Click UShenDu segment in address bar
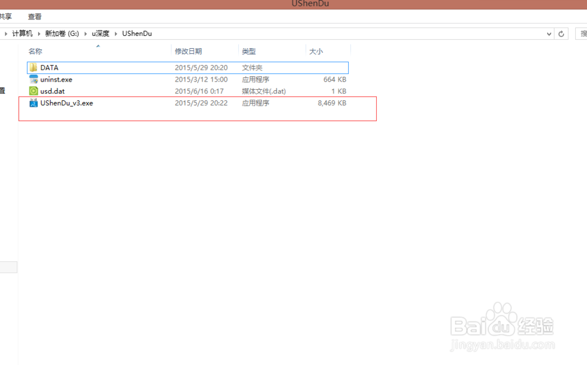587x365 pixels. [x=137, y=33]
